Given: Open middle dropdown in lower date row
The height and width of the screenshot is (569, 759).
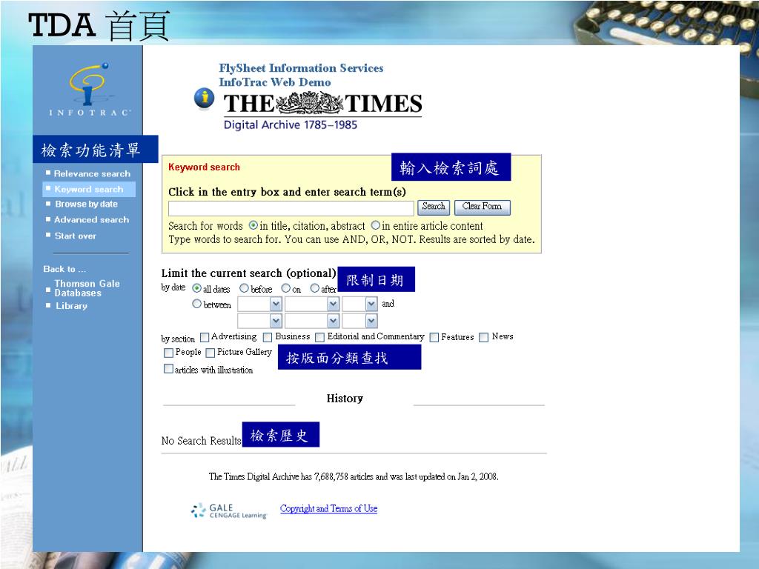Looking at the screenshot, I should tap(312, 321).
